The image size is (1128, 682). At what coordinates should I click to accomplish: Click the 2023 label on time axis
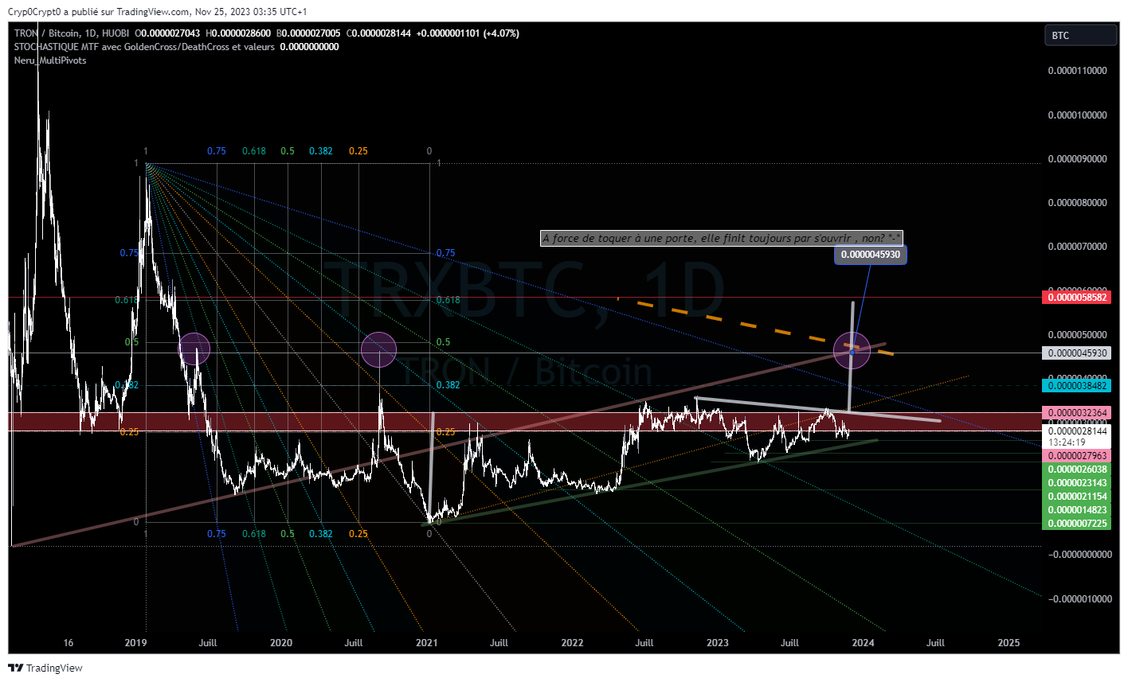pyautogui.click(x=717, y=642)
